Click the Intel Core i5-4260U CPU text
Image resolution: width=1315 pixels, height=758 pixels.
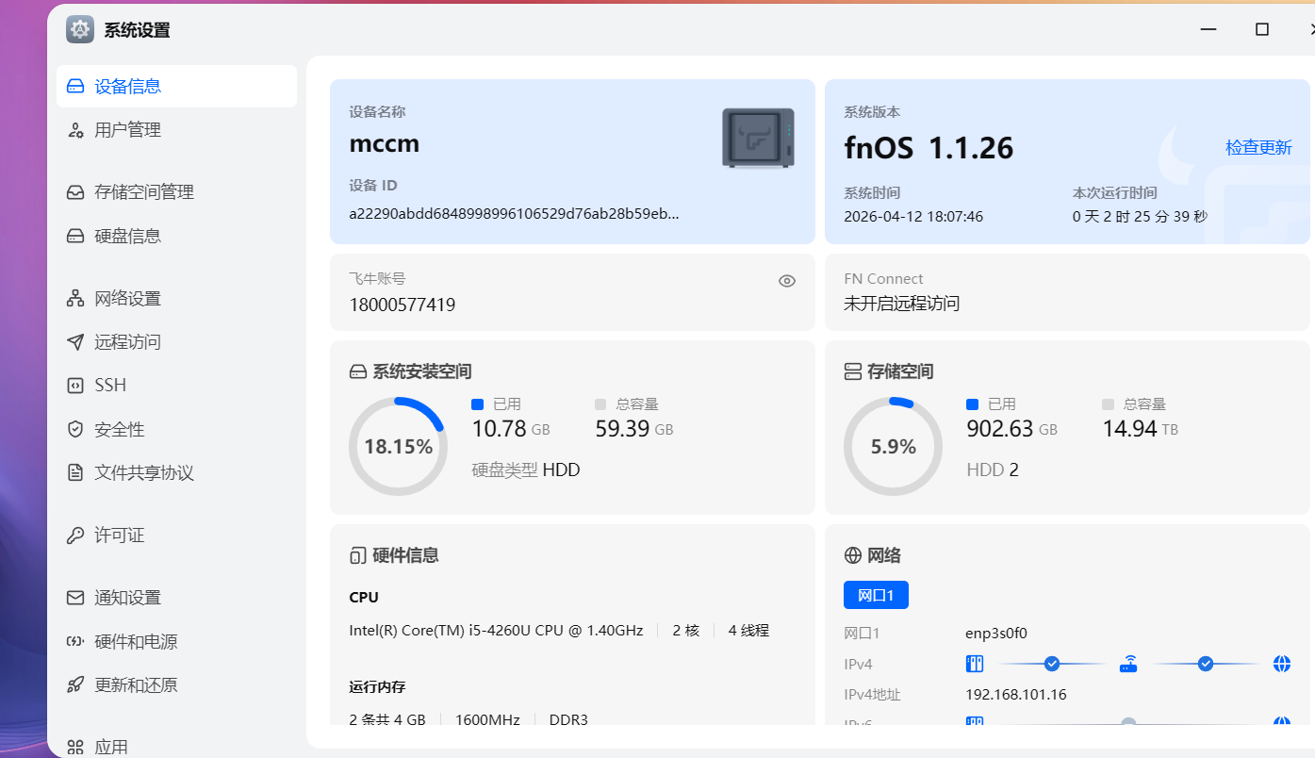click(x=496, y=630)
